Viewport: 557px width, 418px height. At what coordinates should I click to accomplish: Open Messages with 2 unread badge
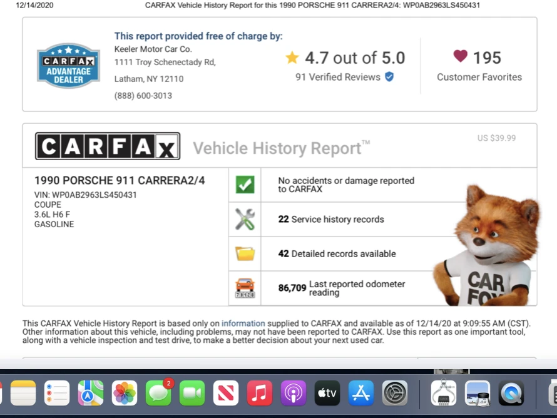(x=158, y=393)
